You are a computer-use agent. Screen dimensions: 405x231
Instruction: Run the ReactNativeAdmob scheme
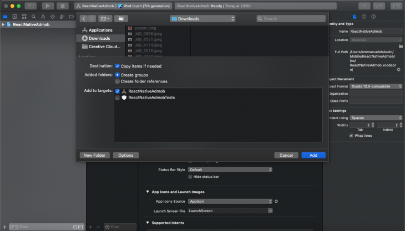(x=48, y=6)
